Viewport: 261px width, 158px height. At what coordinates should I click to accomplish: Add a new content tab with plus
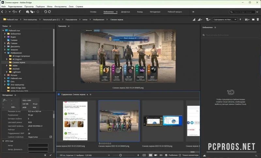pyautogui.click(x=87, y=95)
